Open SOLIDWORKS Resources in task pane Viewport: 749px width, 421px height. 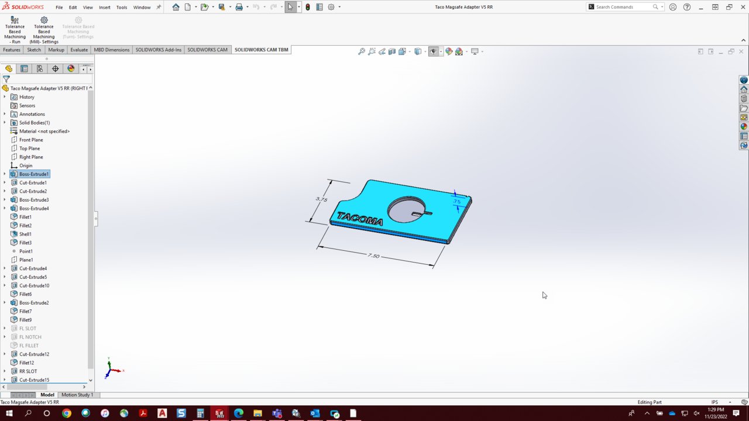[x=744, y=89]
